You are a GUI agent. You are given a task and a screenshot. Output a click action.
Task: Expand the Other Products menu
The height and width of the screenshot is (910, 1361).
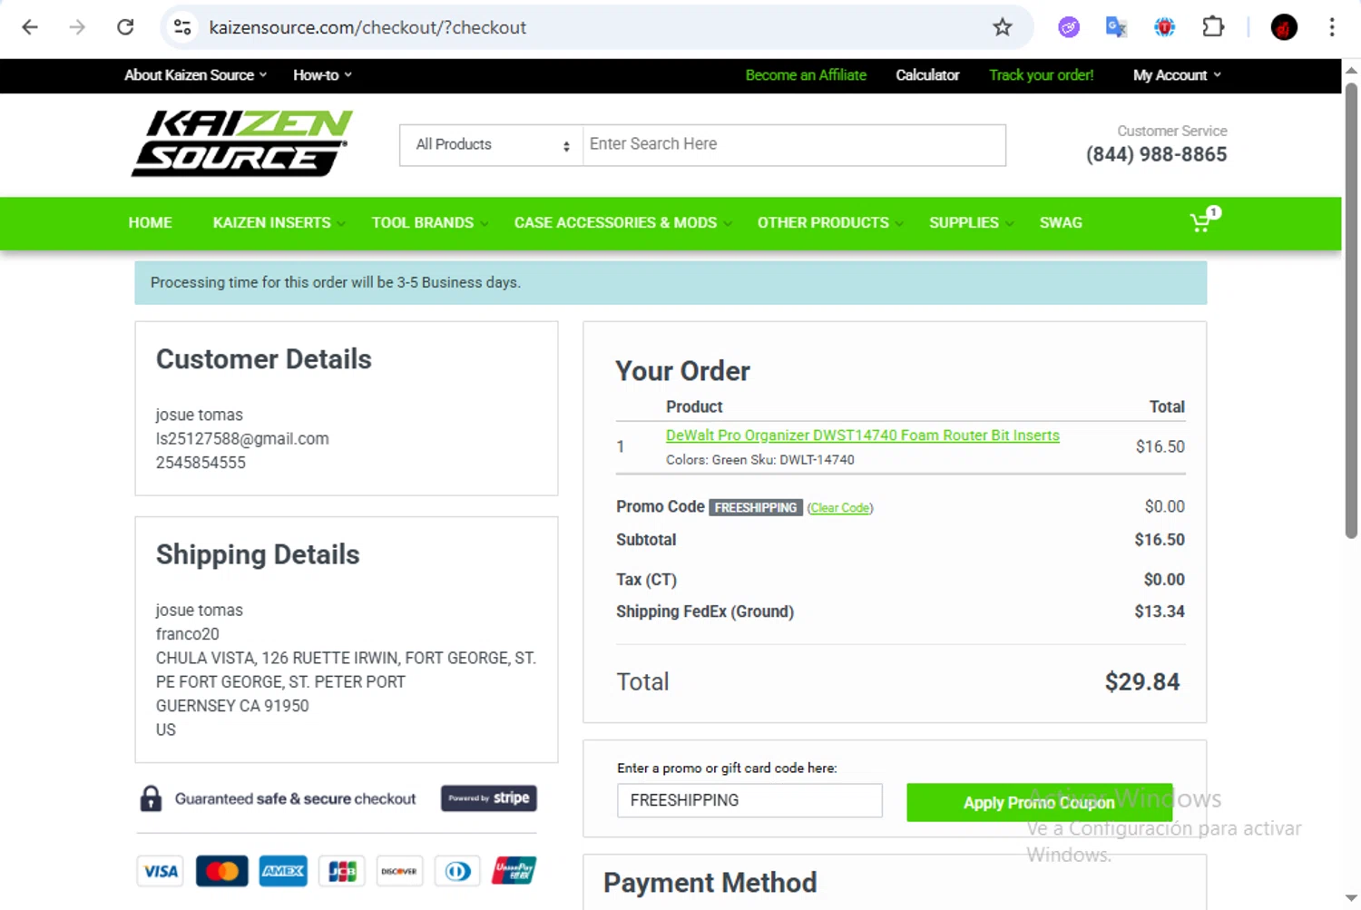click(830, 222)
